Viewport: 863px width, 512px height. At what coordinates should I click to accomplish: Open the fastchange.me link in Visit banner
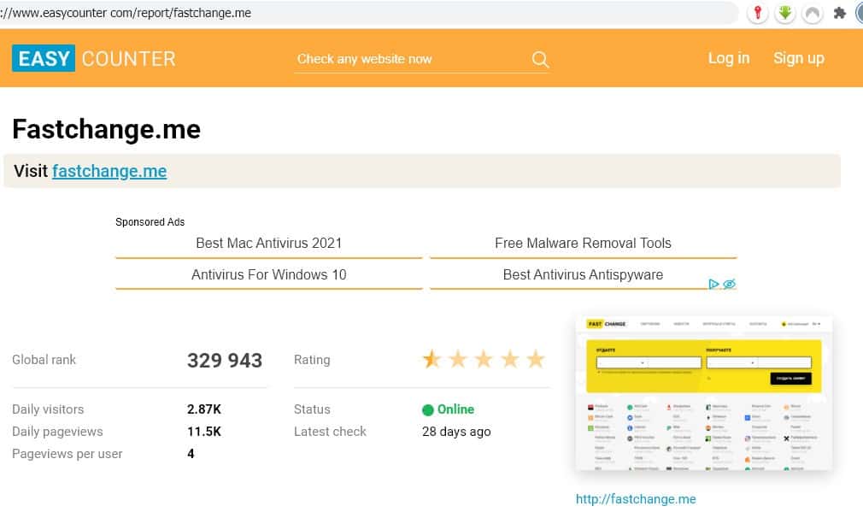click(109, 171)
